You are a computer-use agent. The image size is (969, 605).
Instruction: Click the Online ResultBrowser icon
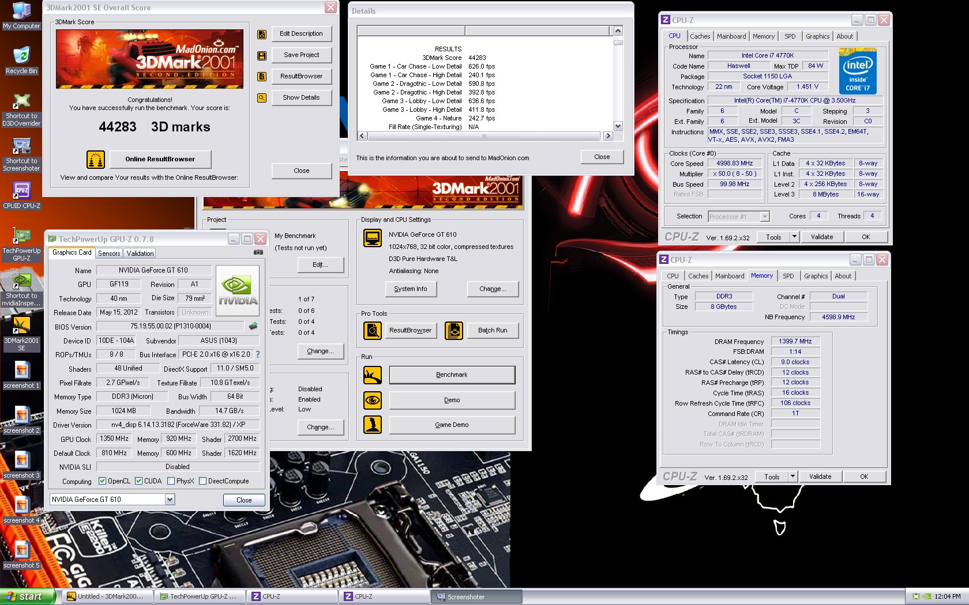(96, 159)
